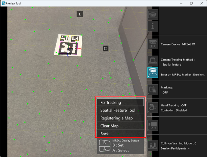Click the headset display icon at top
Screen dimensions: 207x157
[153, 14]
